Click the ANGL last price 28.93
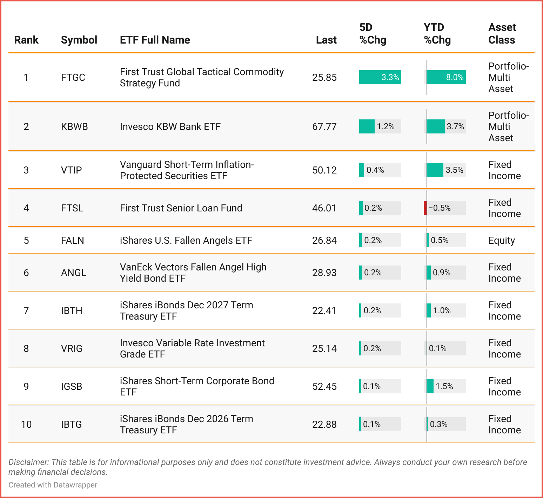 click(324, 273)
